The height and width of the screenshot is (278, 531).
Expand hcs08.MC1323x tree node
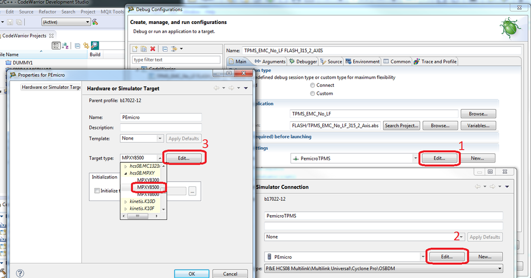pos(126,167)
